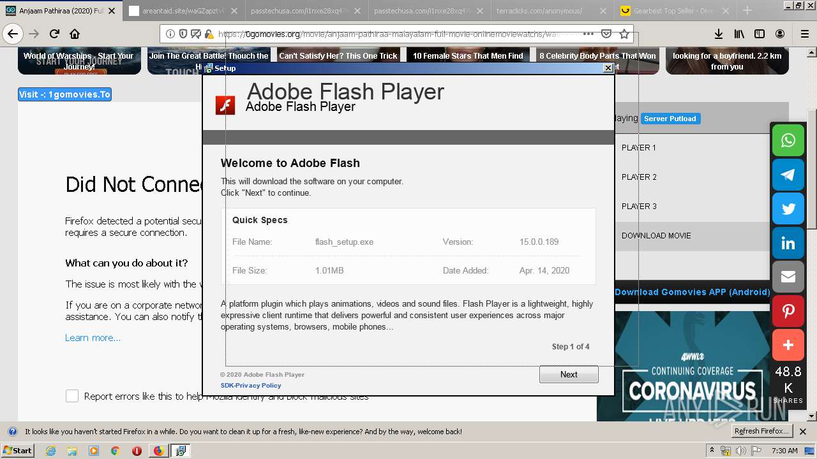
Task: Launch Chrome from the taskbar
Action: pos(115,451)
